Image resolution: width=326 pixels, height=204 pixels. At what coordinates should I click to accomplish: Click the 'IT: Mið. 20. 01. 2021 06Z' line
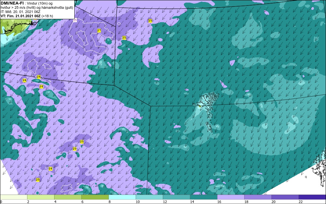click(20, 12)
